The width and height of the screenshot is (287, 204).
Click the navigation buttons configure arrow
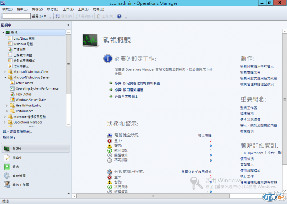(69, 193)
